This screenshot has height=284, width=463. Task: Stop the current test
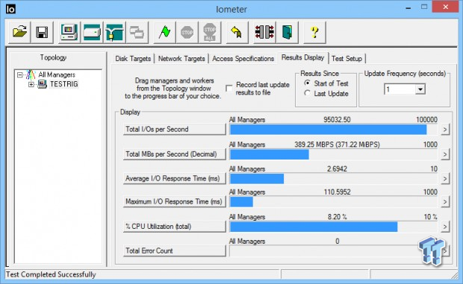pos(187,32)
